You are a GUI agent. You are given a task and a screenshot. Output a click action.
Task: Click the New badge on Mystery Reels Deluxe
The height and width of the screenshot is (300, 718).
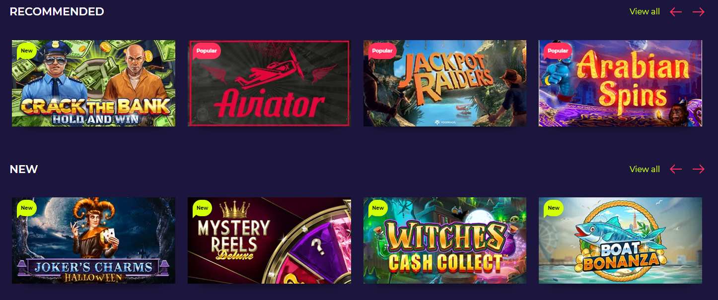pyautogui.click(x=202, y=208)
